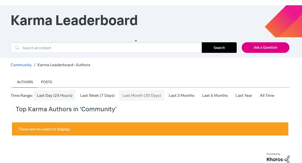
Task: Click the Ask a Question button
Action: point(265,48)
